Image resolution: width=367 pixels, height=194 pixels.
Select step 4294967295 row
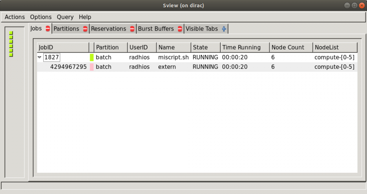point(197,67)
